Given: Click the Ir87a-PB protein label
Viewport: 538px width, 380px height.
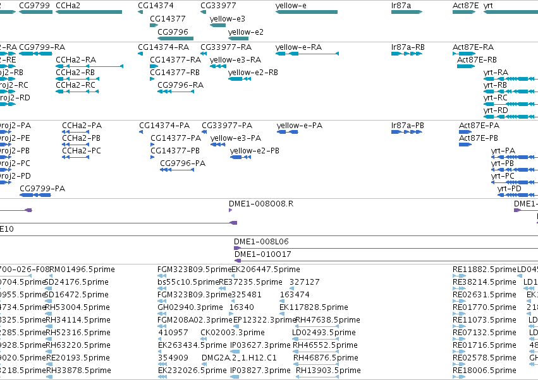Looking at the screenshot, I should coord(408,126).
